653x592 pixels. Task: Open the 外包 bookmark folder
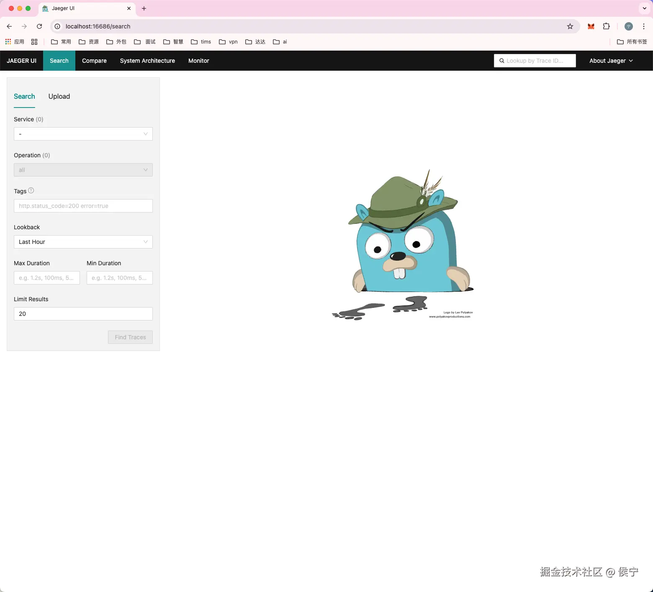pos(116,42)
